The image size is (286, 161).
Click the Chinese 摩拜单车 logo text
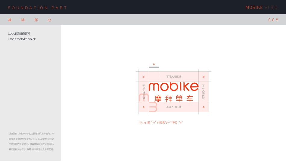click(x=174, y=98)
